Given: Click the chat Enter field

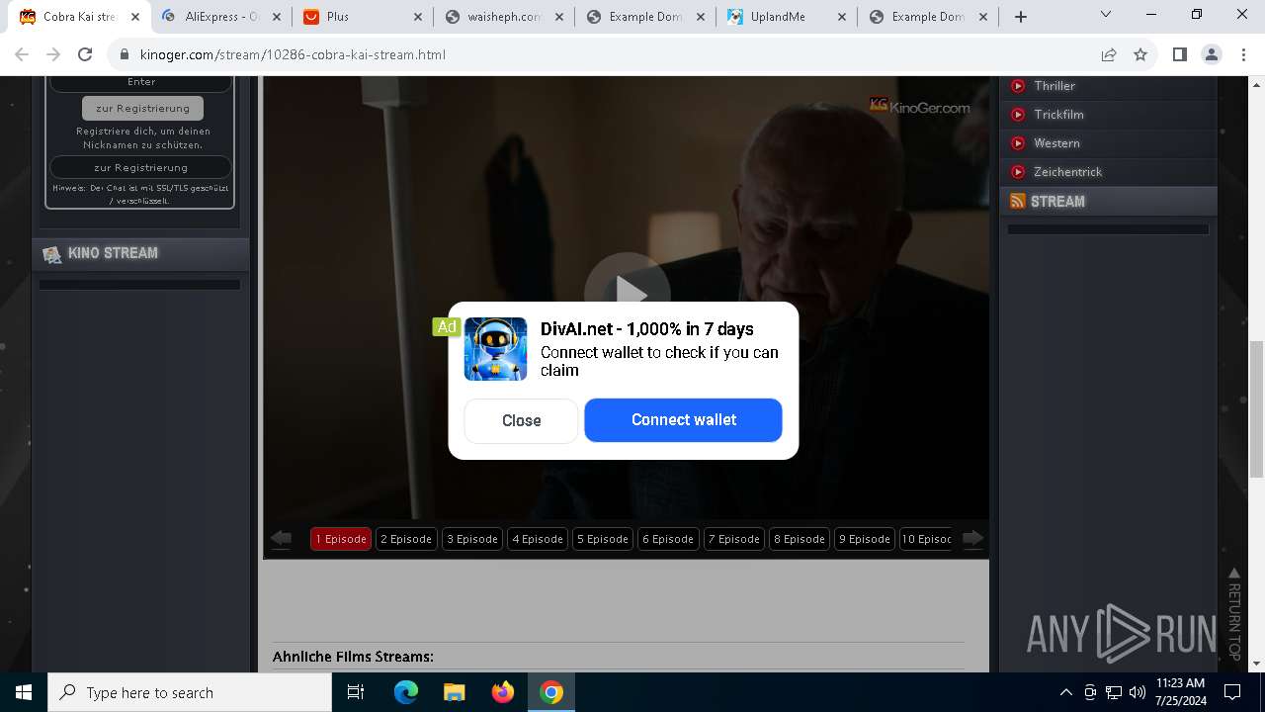Looking at the screenshot, I should (140, 82).
